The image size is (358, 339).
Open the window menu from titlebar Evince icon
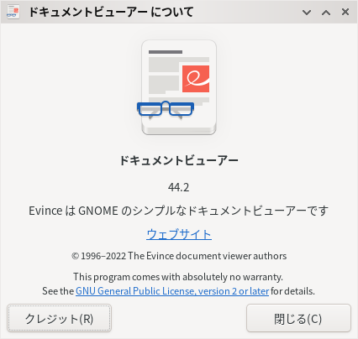pos(13,12)
